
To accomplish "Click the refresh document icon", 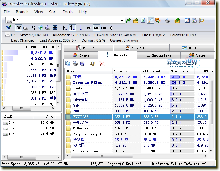I will coord(143,21).
